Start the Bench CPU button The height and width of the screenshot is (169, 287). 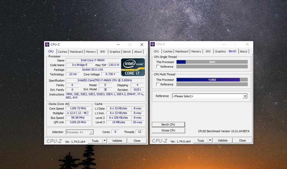[168, 124]
